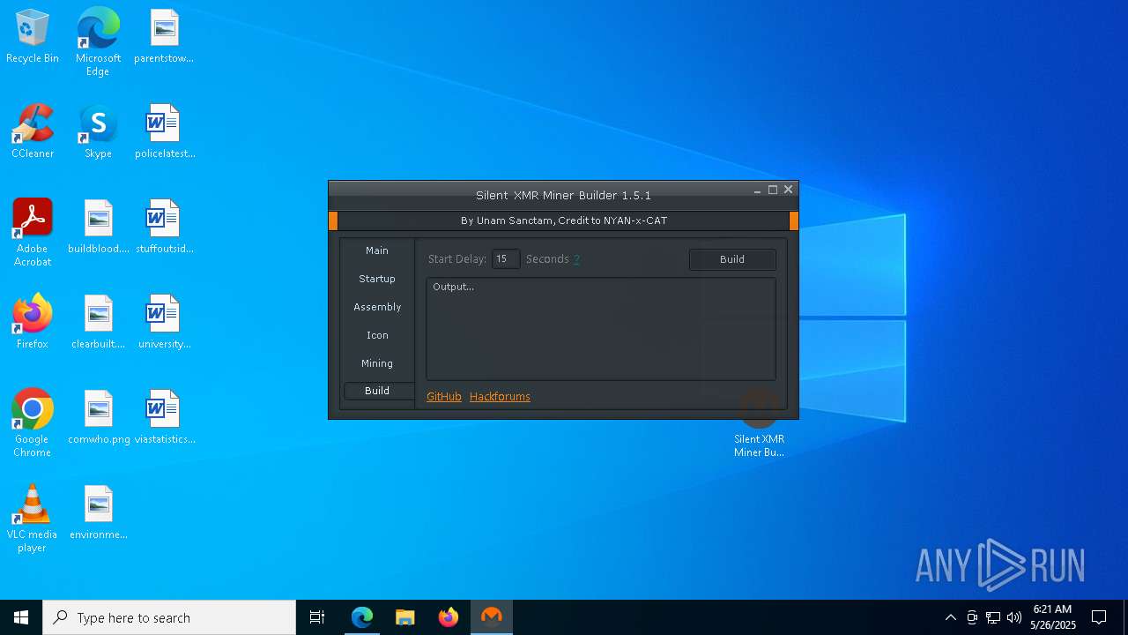This screenshot has height=635, width=1128.
Task: Open the volume tray icon
Action: [1014, 617]
